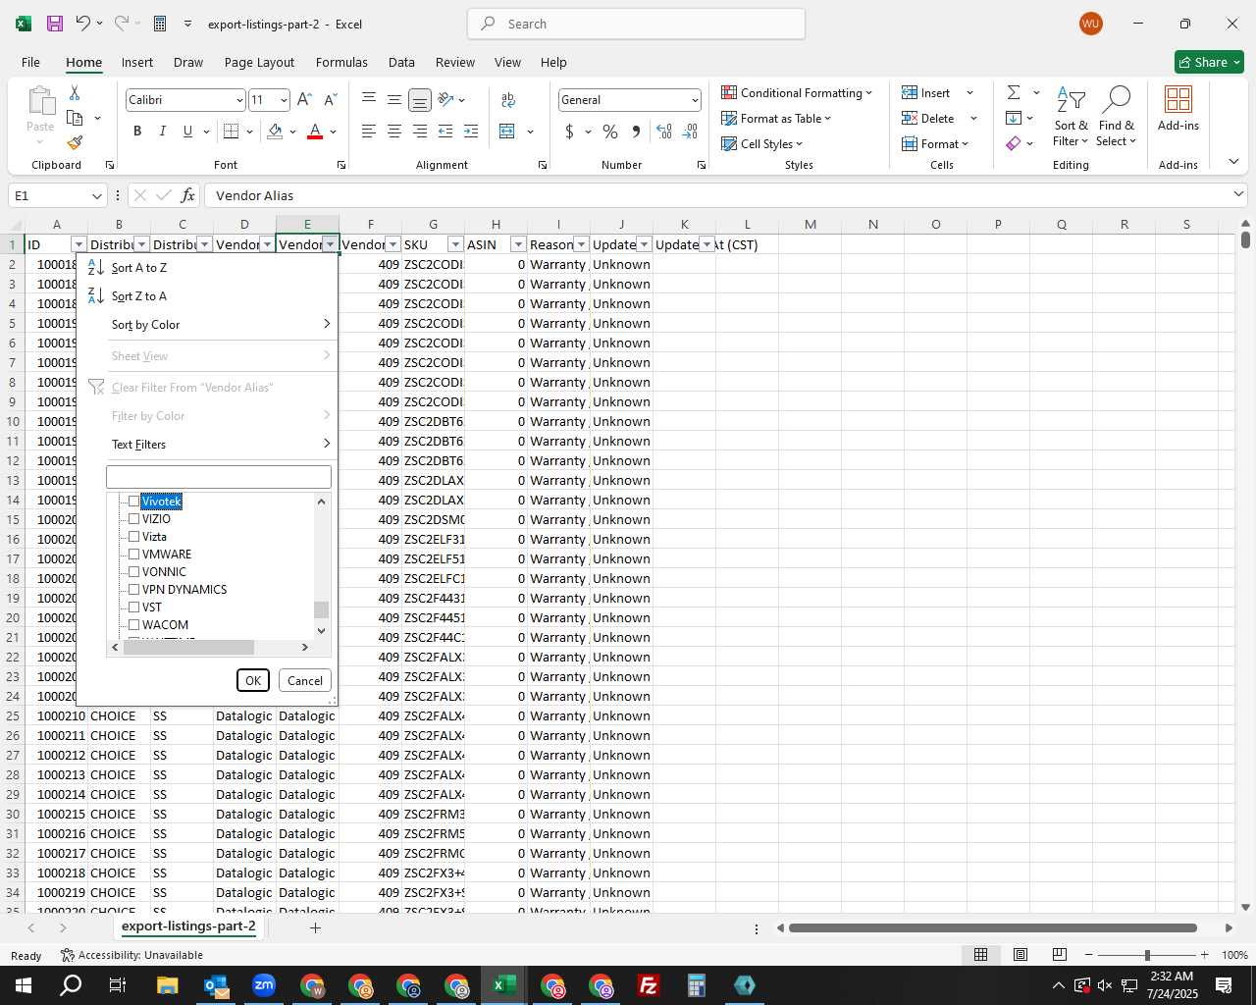The width and height of the screenshot is (1256, 1005).
Task: Click the Cut scissors icon
Action: [75, 92]
